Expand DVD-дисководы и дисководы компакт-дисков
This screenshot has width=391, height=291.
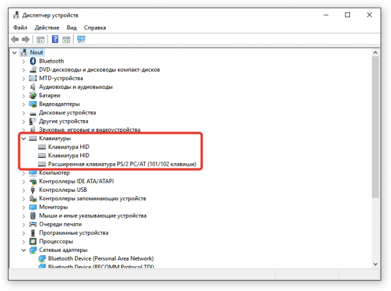point(23,70)
